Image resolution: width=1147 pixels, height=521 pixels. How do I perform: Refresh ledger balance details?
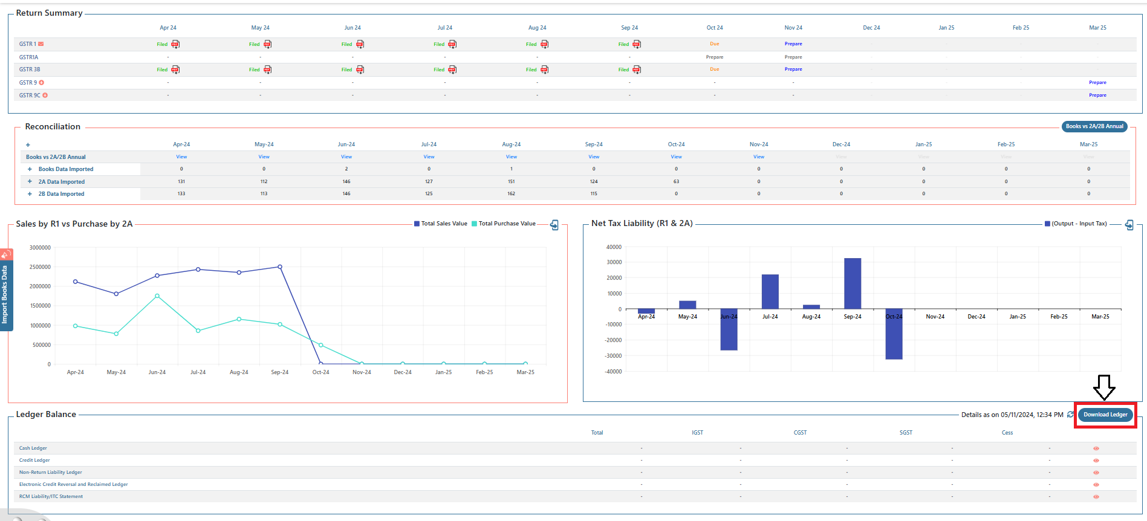(1071, 415)
